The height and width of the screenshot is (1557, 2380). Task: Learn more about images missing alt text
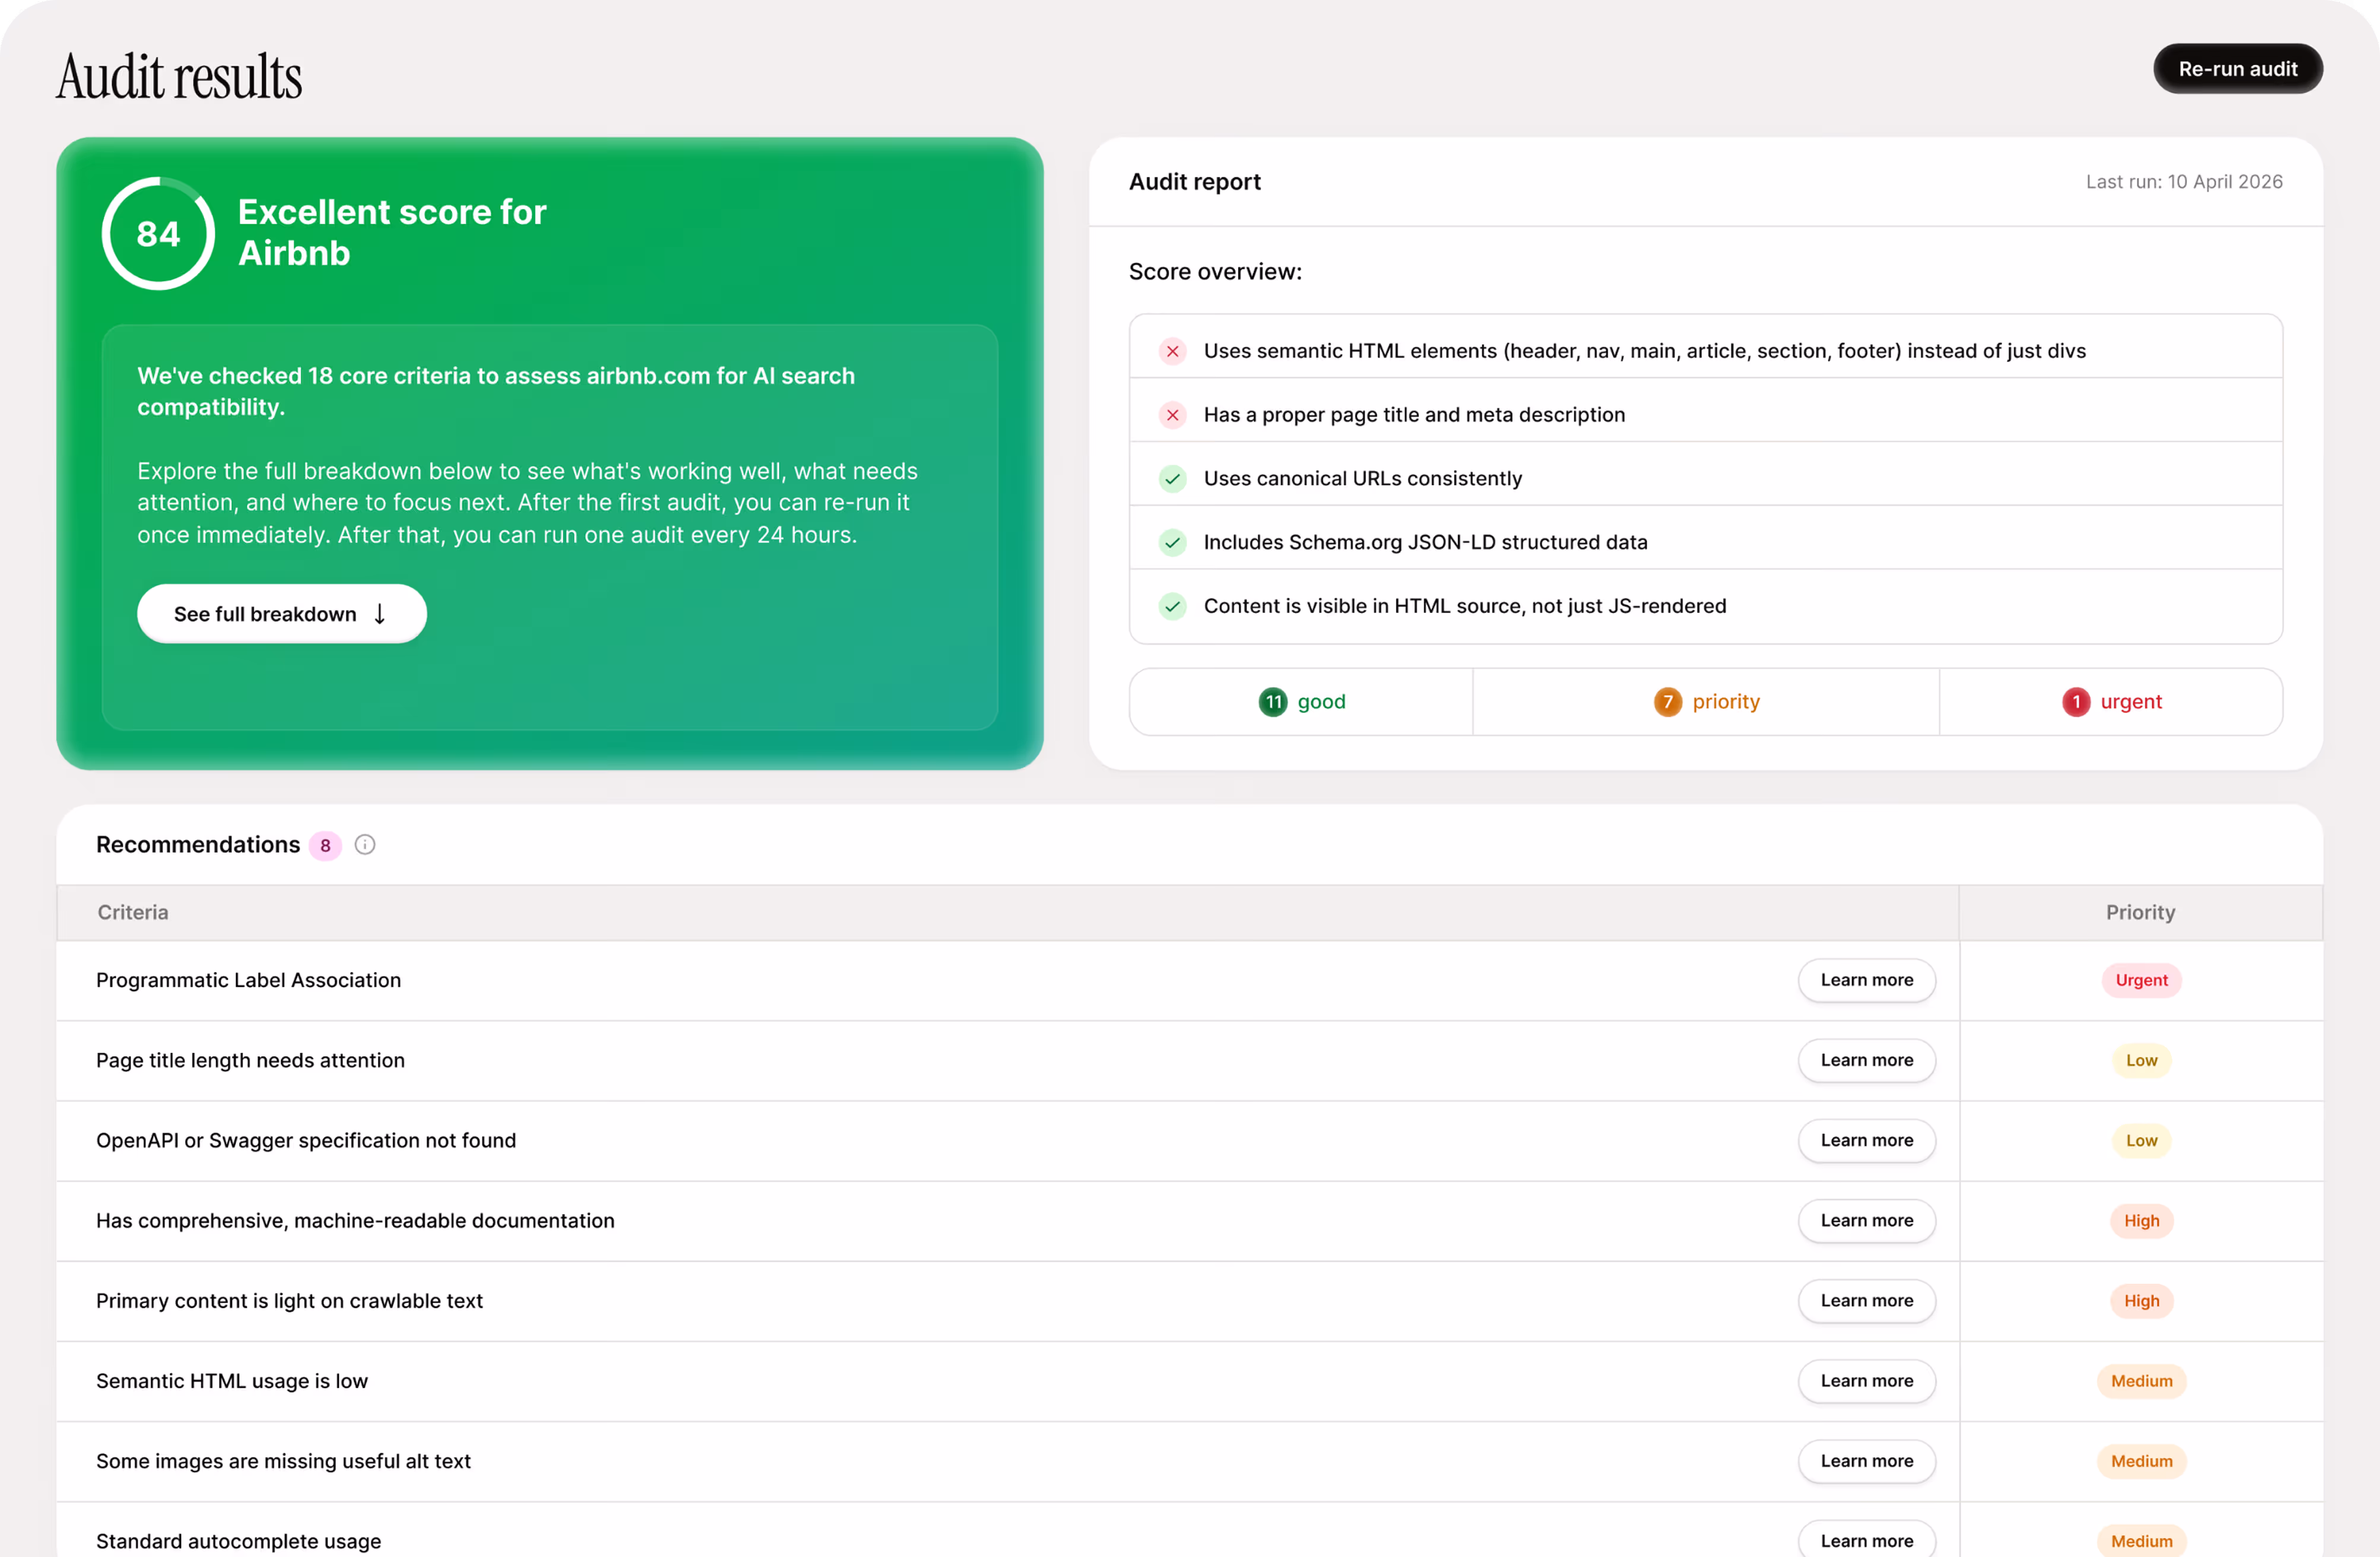[1866, 1461]
